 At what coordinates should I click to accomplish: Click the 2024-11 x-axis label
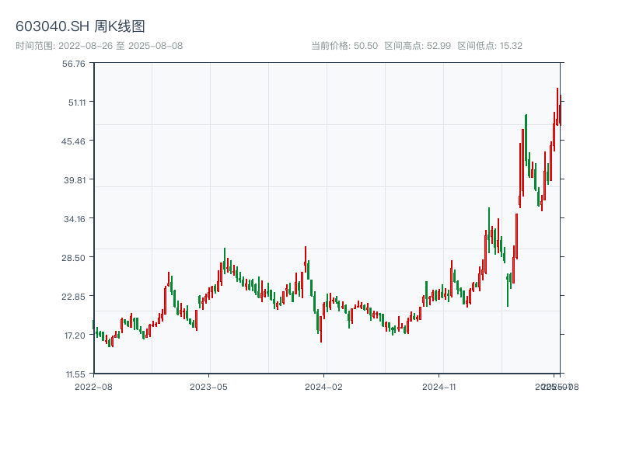(439, 387)
